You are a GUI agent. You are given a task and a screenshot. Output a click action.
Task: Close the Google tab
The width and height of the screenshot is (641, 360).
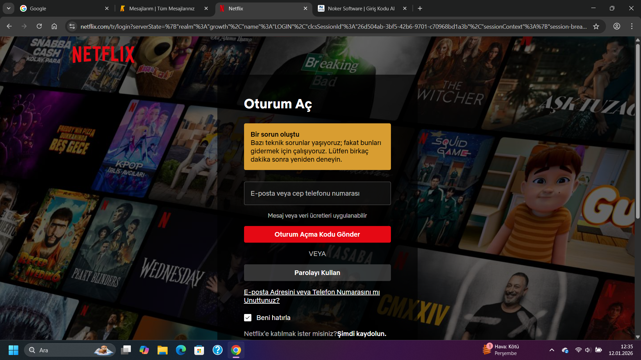tap(107, 8)
